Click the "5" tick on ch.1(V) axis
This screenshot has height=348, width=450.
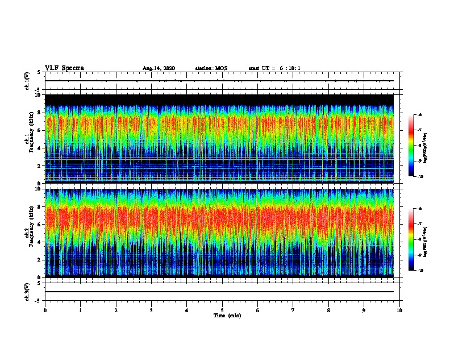[x=39, y=72]
